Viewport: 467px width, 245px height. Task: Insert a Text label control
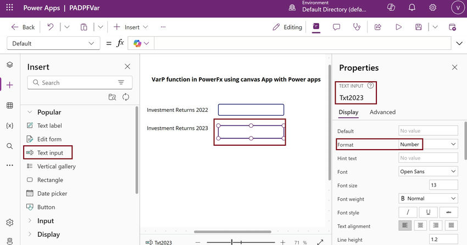tap(45, 126)
